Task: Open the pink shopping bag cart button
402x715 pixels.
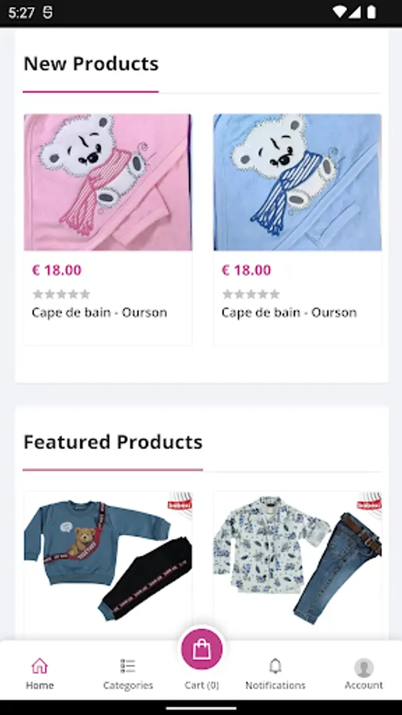Action: (x=202, y=649)
